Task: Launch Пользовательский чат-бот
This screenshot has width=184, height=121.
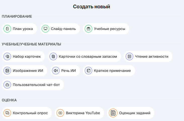Action: (x=33, y=85)
